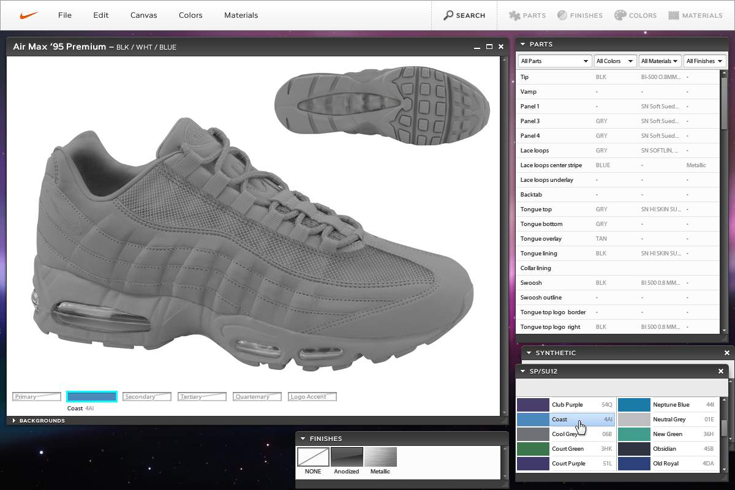Screen dimensions: 735x490
Task: Click the Nike swoosh logo
Action: [29, 15]
